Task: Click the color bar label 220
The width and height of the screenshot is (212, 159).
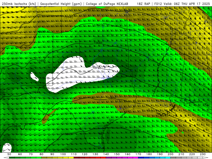Action: 192,154
